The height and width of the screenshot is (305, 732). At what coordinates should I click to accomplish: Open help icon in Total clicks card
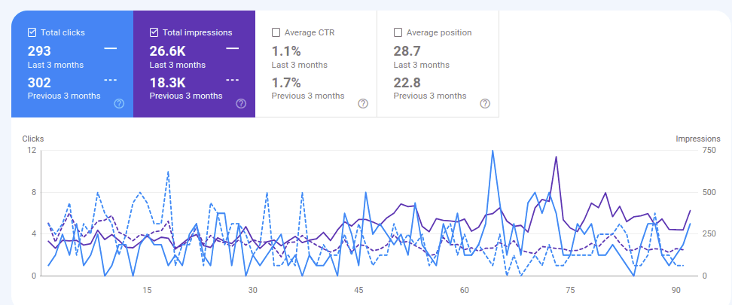[x=119, y=103]
